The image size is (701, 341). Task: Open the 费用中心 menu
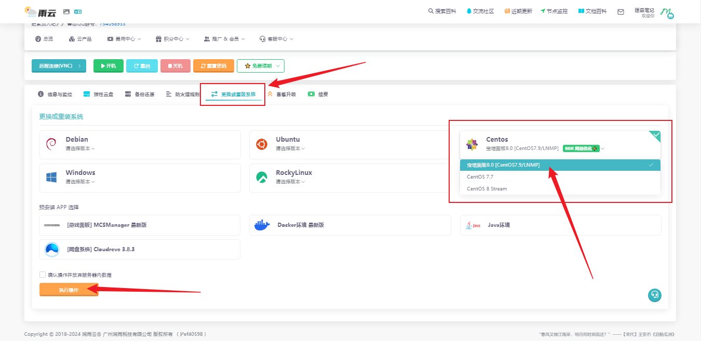point(122,39)
